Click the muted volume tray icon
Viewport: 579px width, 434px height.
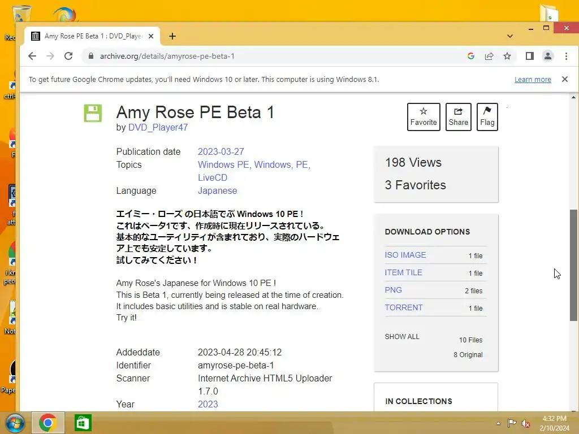click(x=525, y=423)
